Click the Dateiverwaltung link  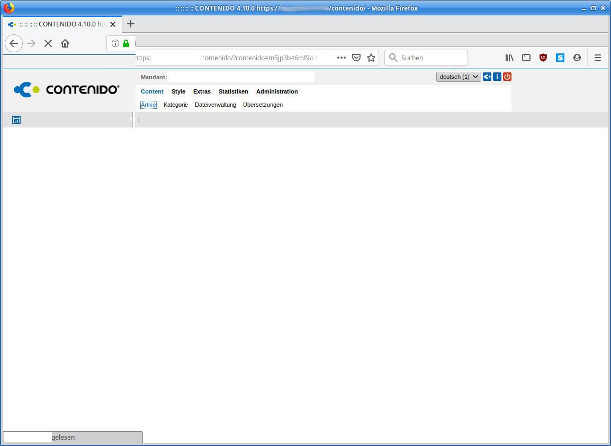tap(215, 105)
